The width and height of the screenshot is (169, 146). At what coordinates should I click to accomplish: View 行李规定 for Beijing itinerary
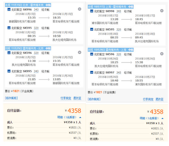(66, 98)
